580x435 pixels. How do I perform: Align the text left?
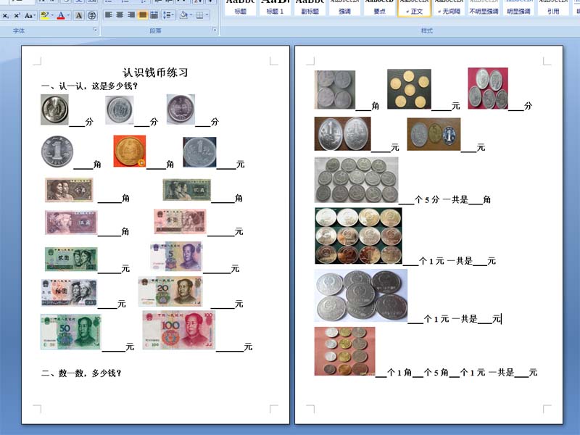[x=108, y=14]
